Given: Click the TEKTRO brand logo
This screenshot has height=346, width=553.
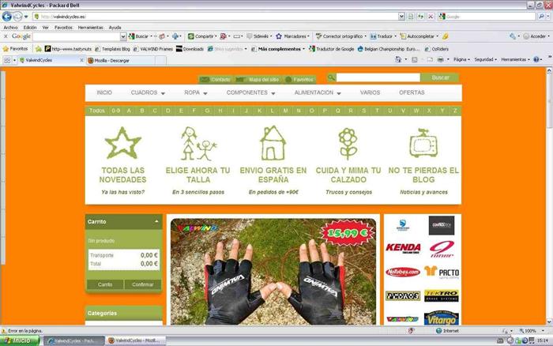Looking at the screenshot, I should 441,295.
